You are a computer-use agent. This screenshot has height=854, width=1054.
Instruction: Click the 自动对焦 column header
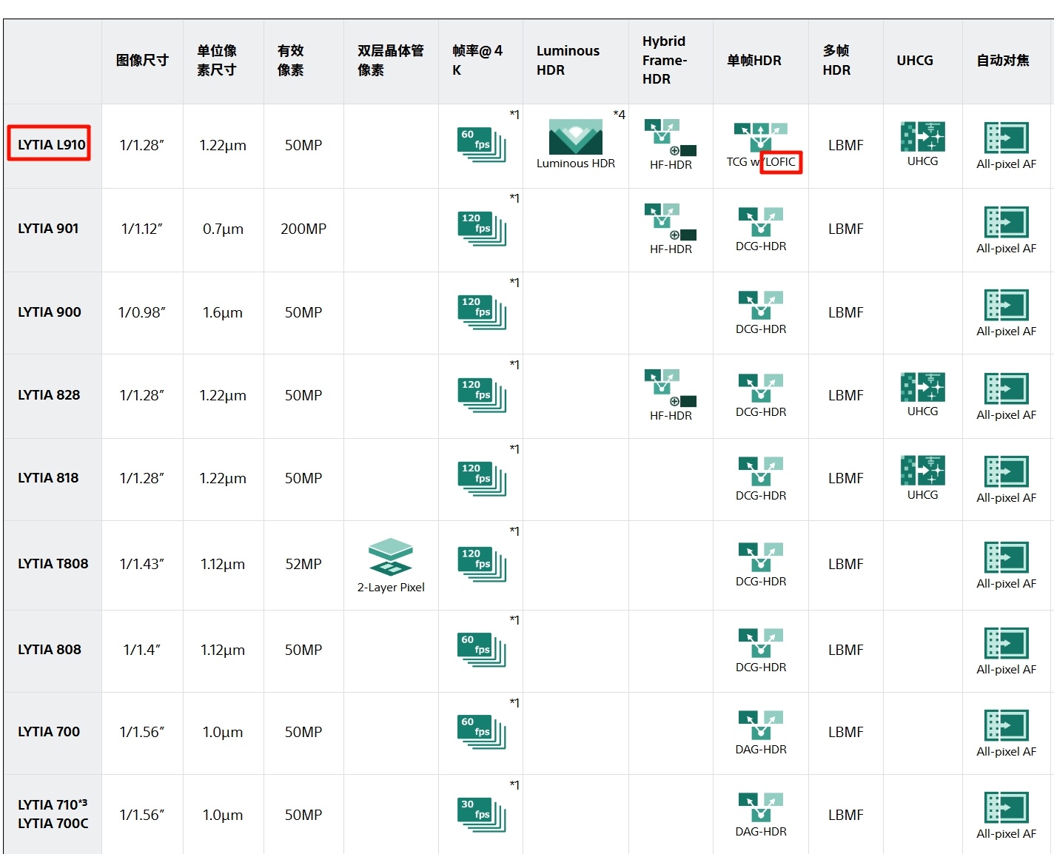(1003, 61)
